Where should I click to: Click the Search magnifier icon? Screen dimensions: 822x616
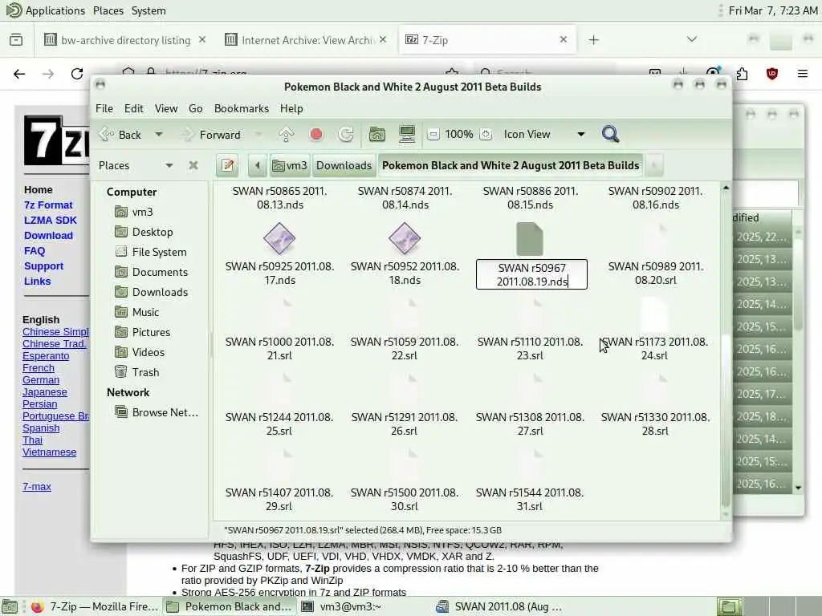pos(610,135)
